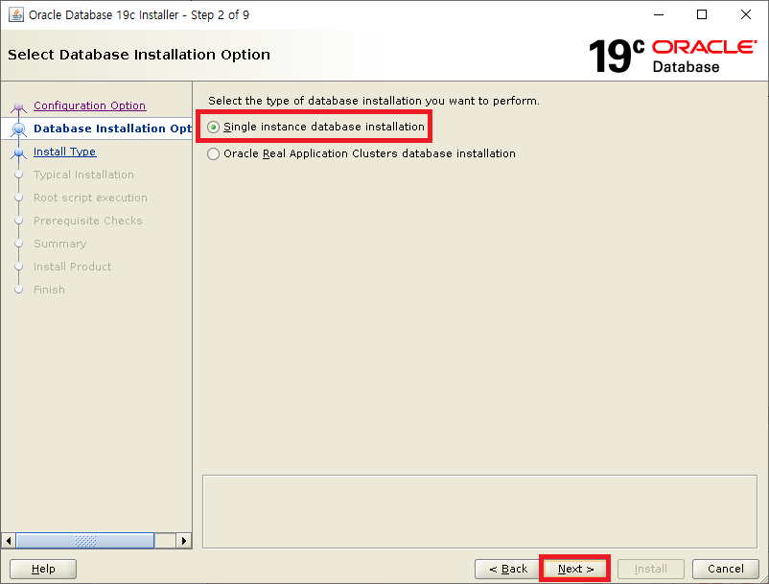
Task: Close the Oracle Database 19c Installer window
Action: [x=745, y=14]
